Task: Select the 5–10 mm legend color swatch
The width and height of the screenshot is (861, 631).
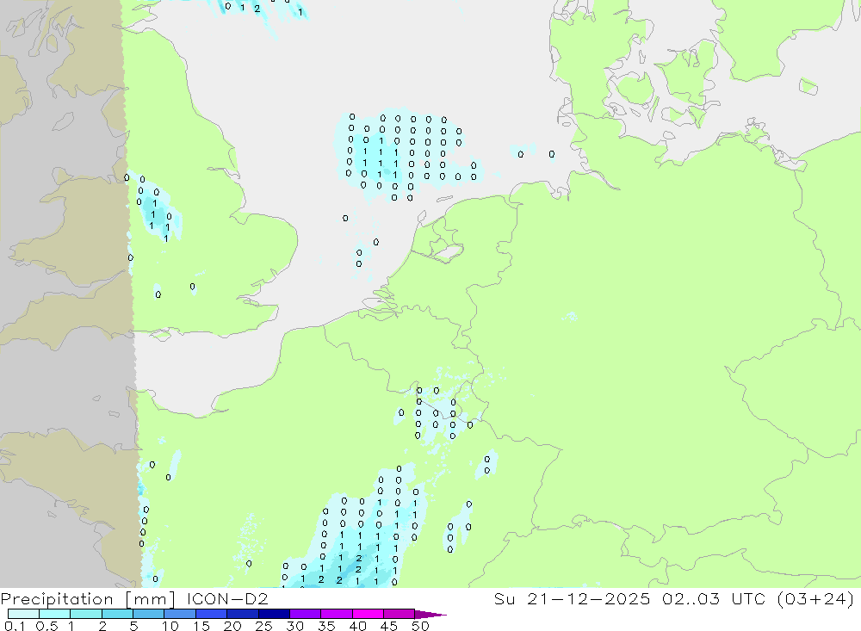Action: 149,614
